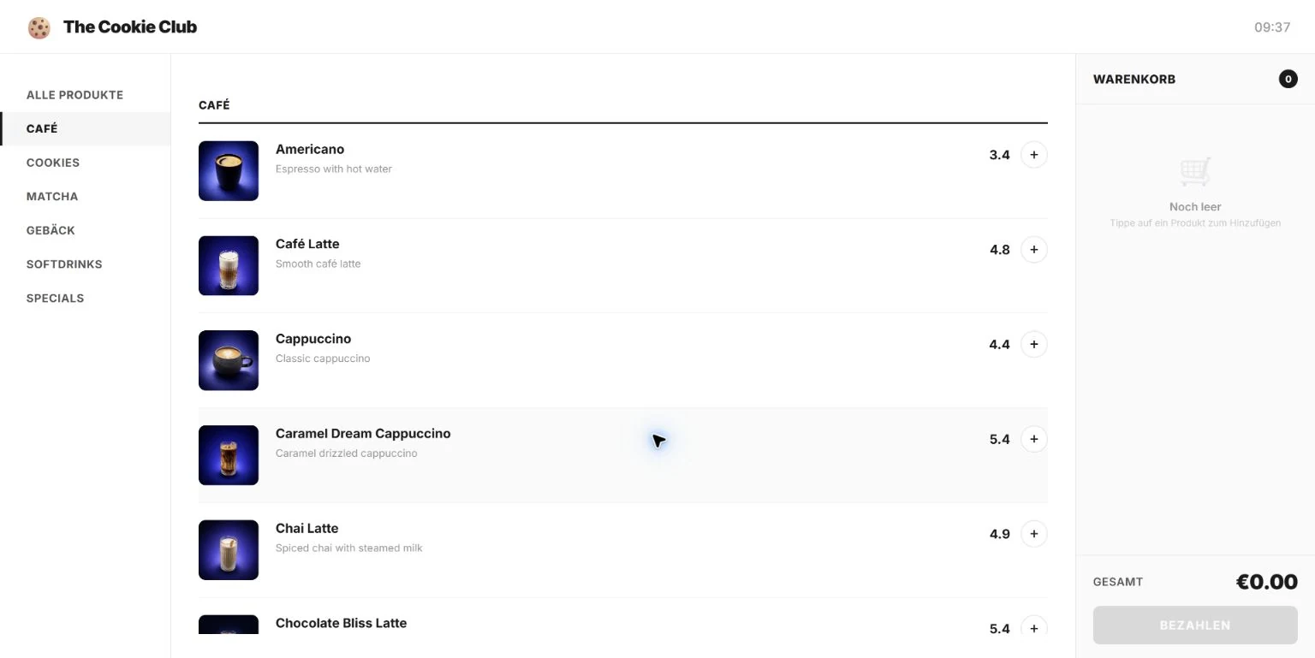Click the 'Noch leer' empty cart message

tap(1195, 207)
